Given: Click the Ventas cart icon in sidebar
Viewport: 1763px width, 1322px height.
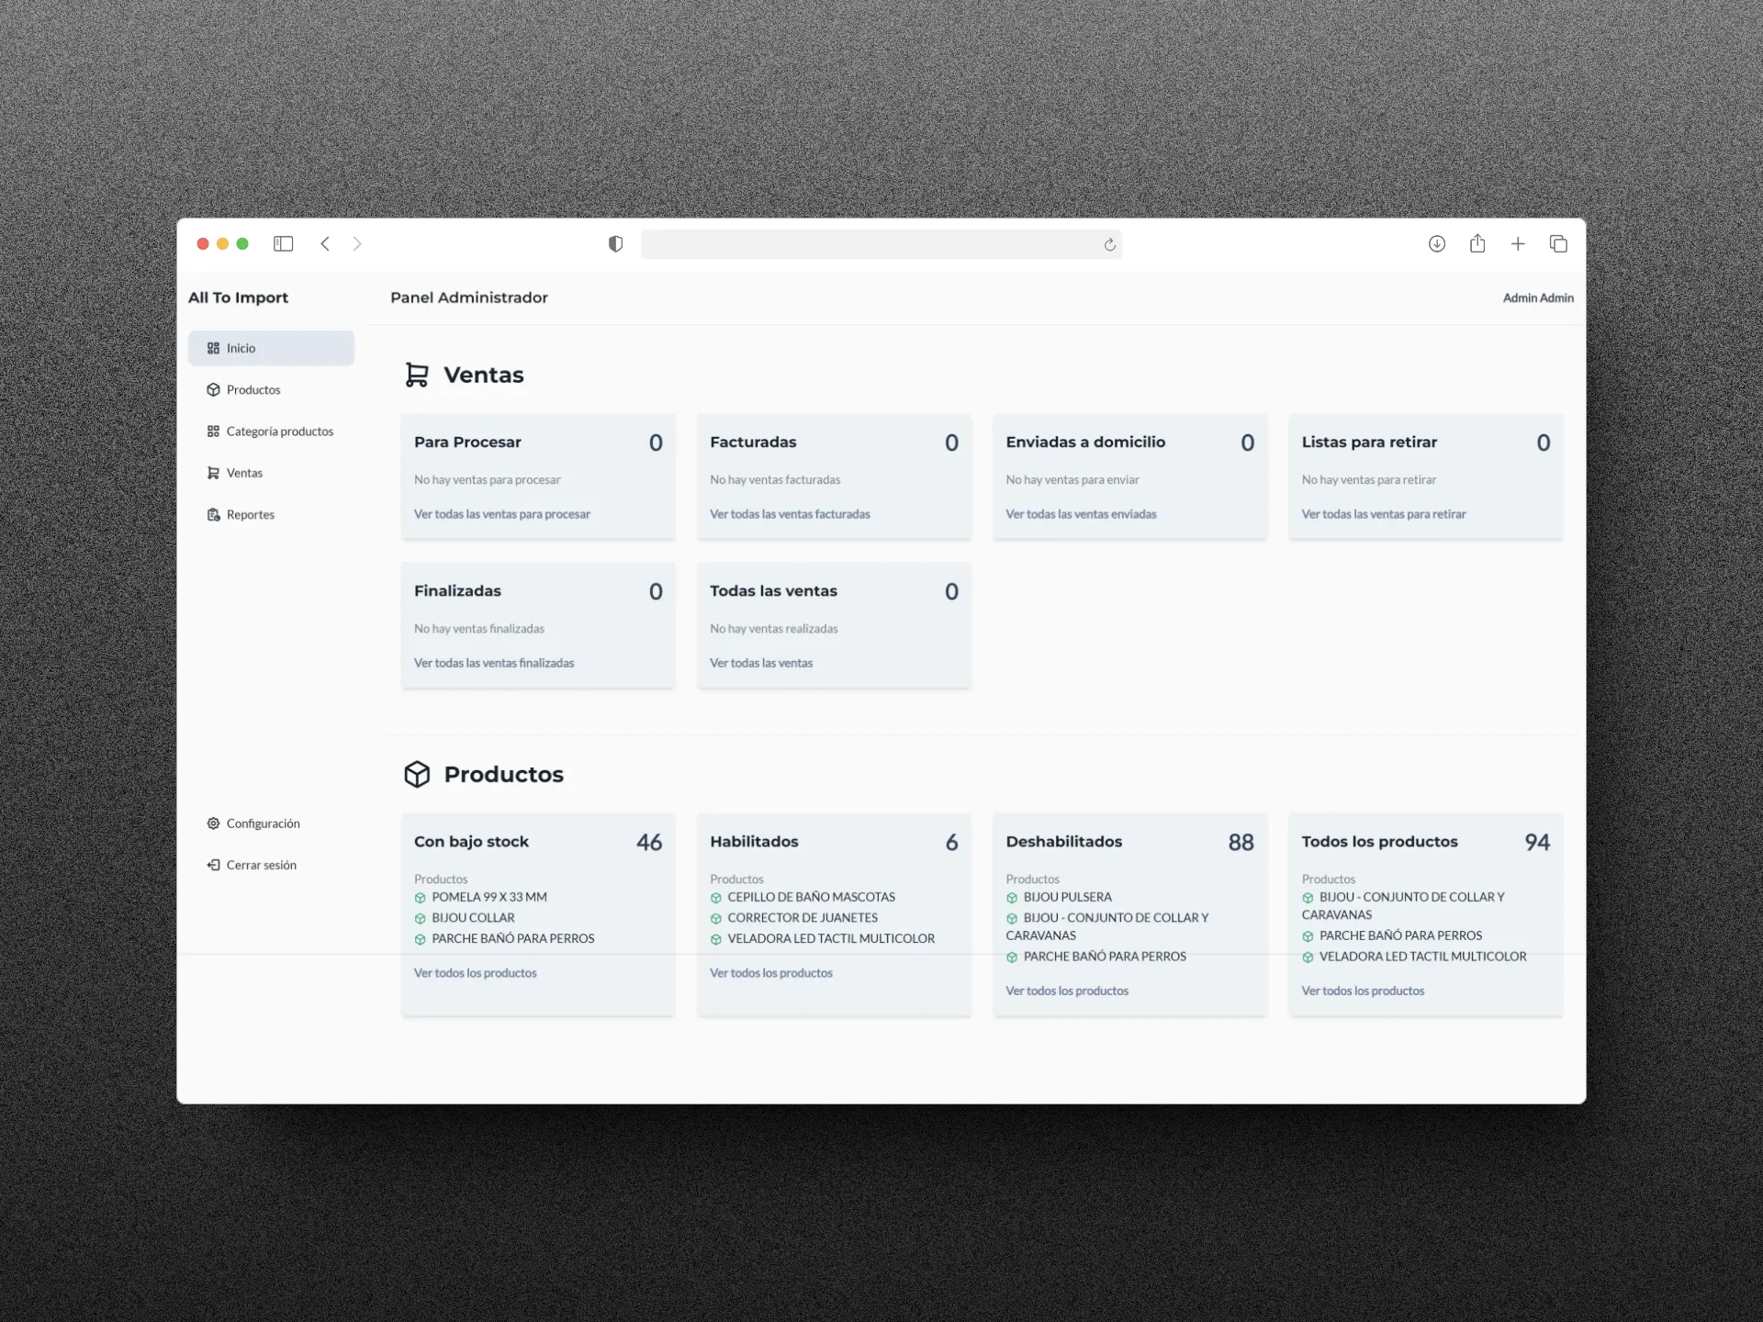Looking at the screenshot, I should pos(213,473).
